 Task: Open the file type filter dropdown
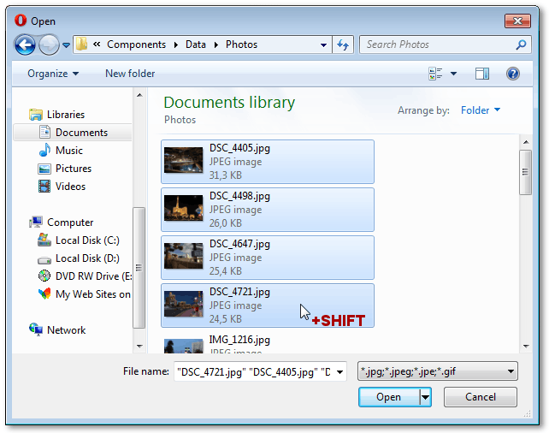click(x=437, y=371)
